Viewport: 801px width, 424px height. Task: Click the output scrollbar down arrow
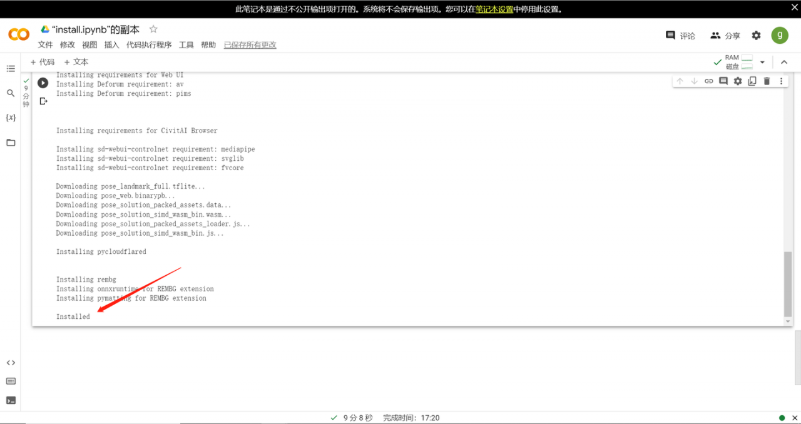788,321
